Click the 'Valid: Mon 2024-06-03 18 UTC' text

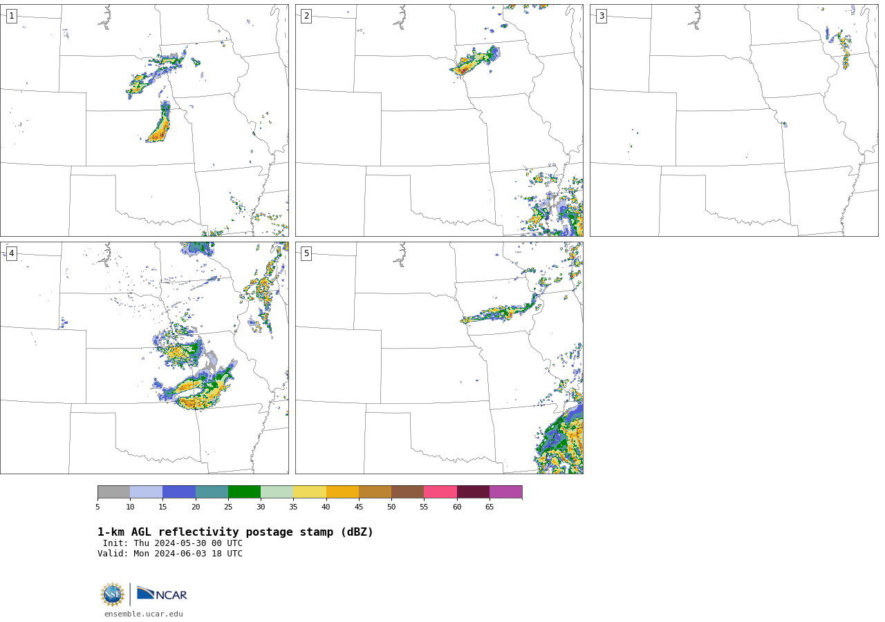(x=170, y=554)
